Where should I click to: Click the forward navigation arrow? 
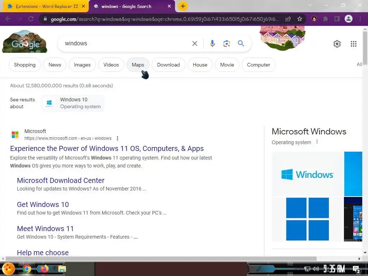(x=19, y=19)
